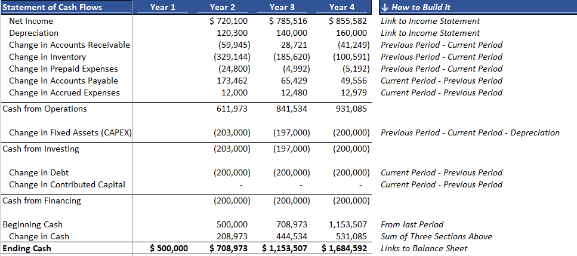Click Year 4 Change in Cash 531,085
The height and width of the screenshot is (256, 577).
click(x=352, y=236)
